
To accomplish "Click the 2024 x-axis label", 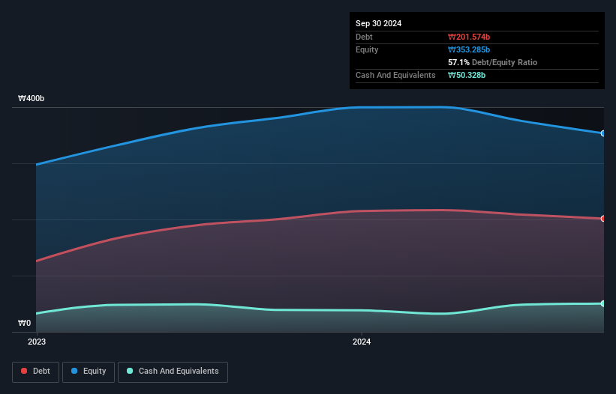I will [362, 342].
